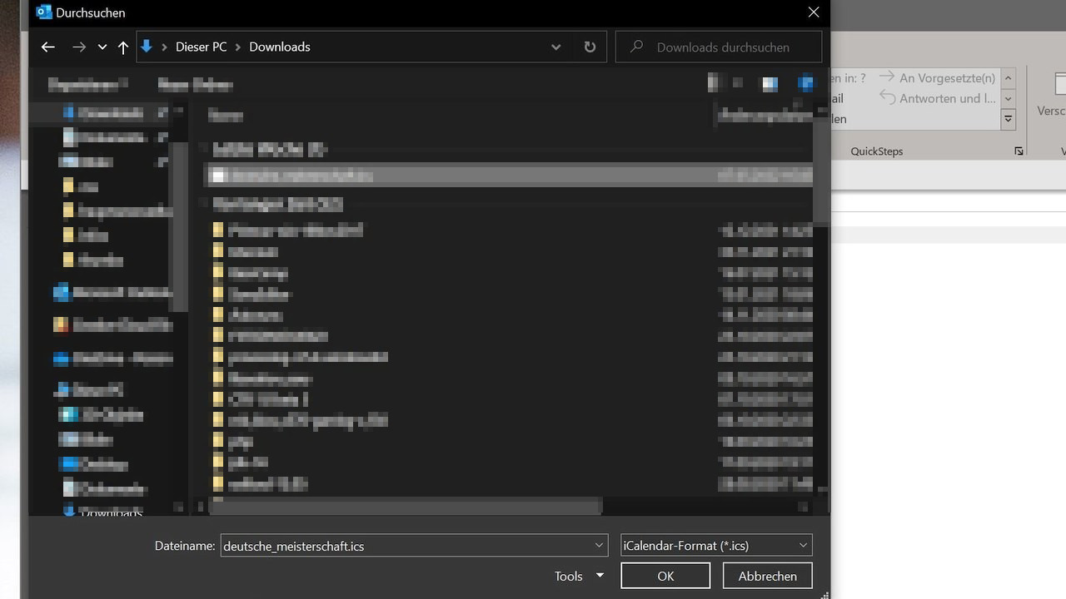Image resolution: width=1066 pixels, height=599 pixels.
Task: Click the forward navigation arrow
Action: tap(79, 47)
